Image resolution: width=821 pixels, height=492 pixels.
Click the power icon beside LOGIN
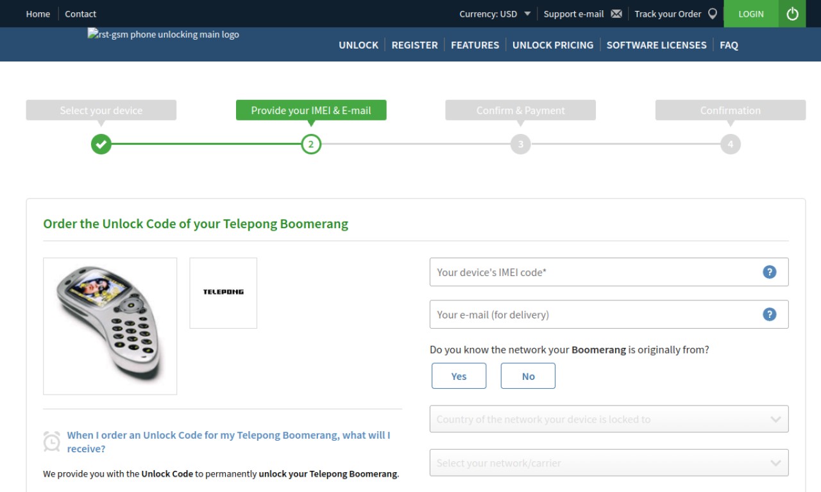792,13
